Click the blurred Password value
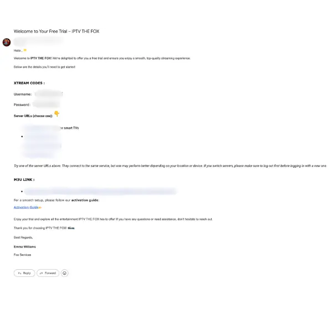This screenshot has height=333, width=333. pyautogui.click(x=45, y=104)
